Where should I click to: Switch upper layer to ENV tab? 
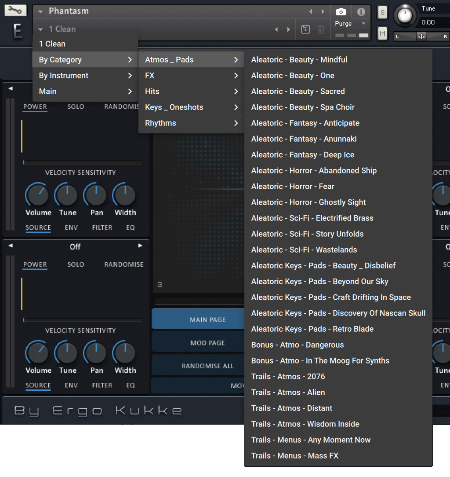coord(71,227)
